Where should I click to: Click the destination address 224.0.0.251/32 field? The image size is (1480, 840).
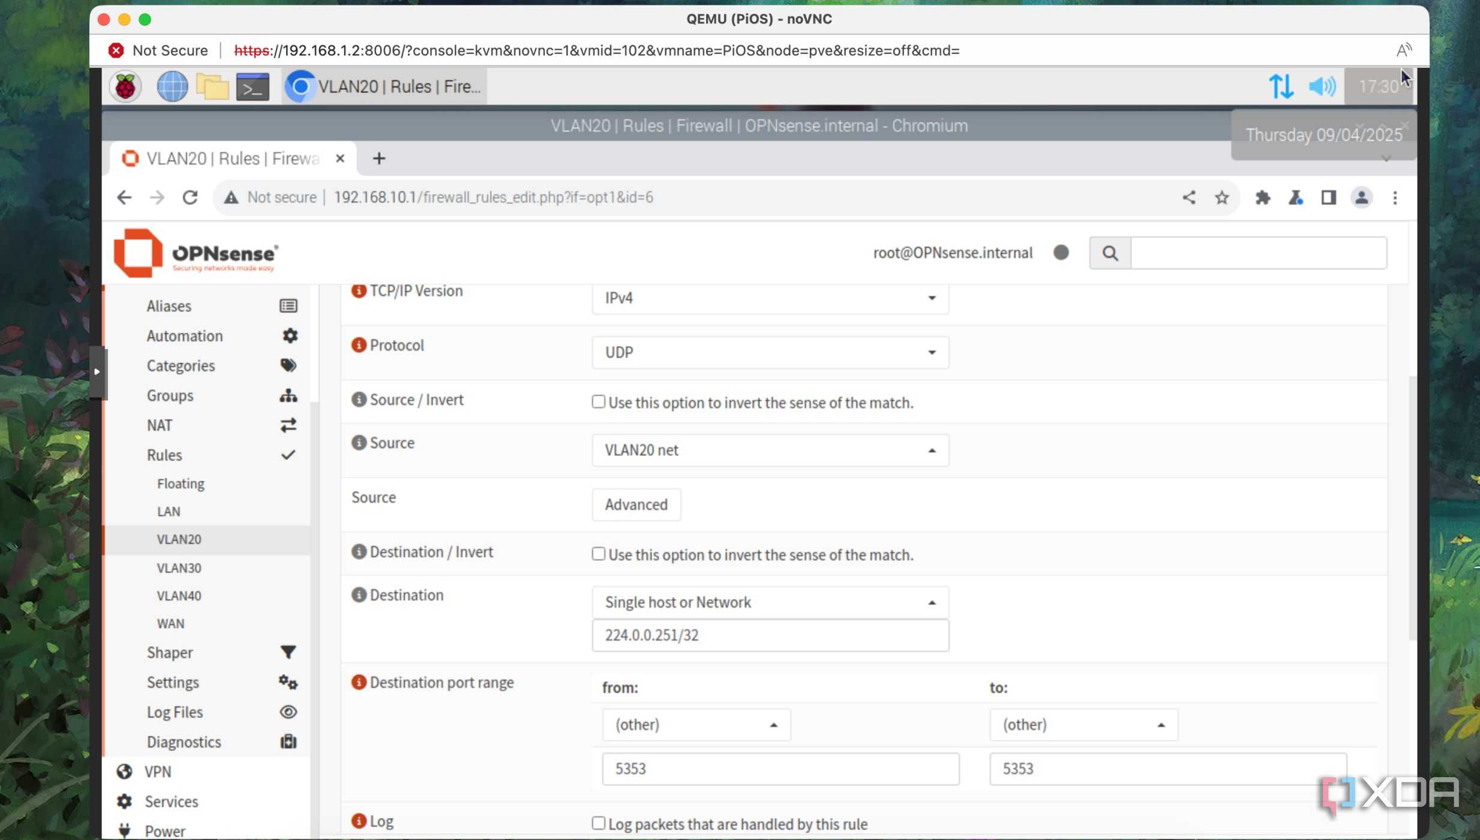tap(770, 635)
